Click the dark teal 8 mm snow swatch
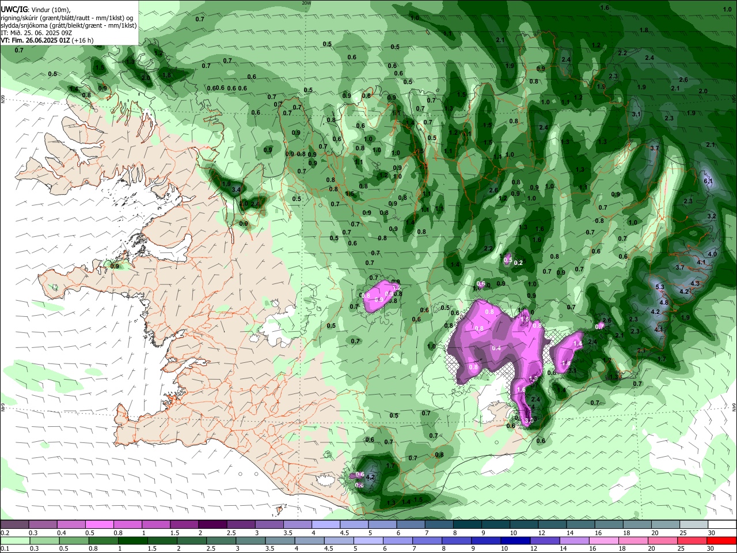The image size is (737, 553). click(x=468, y=525)
